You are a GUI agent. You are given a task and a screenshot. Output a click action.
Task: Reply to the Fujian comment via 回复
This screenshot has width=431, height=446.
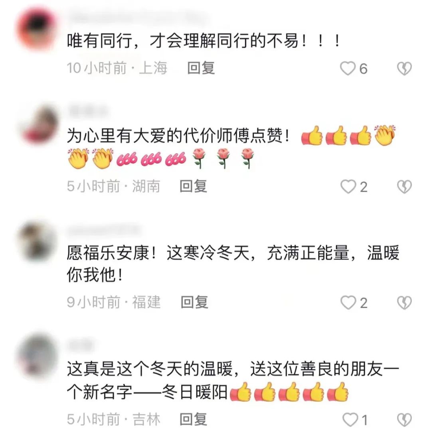pos(194,302)
